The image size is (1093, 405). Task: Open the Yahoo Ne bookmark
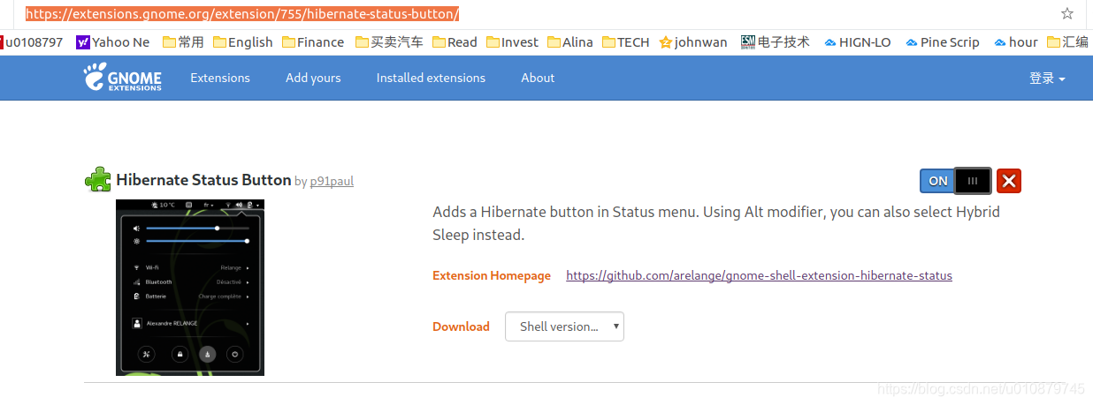click(x=113, y=41)
